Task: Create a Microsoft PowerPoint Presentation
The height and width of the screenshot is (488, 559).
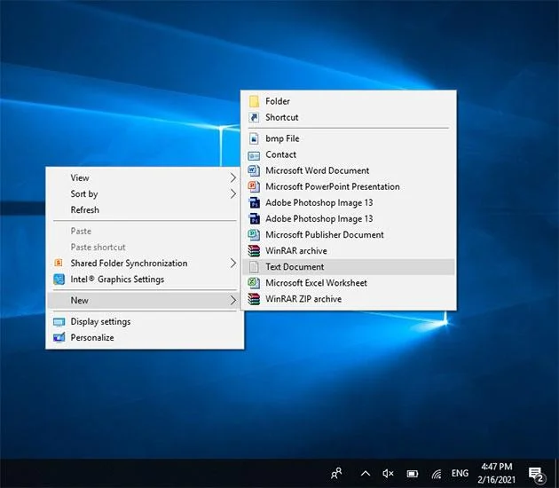Action: pyautogui.click(x=349, y=186)
